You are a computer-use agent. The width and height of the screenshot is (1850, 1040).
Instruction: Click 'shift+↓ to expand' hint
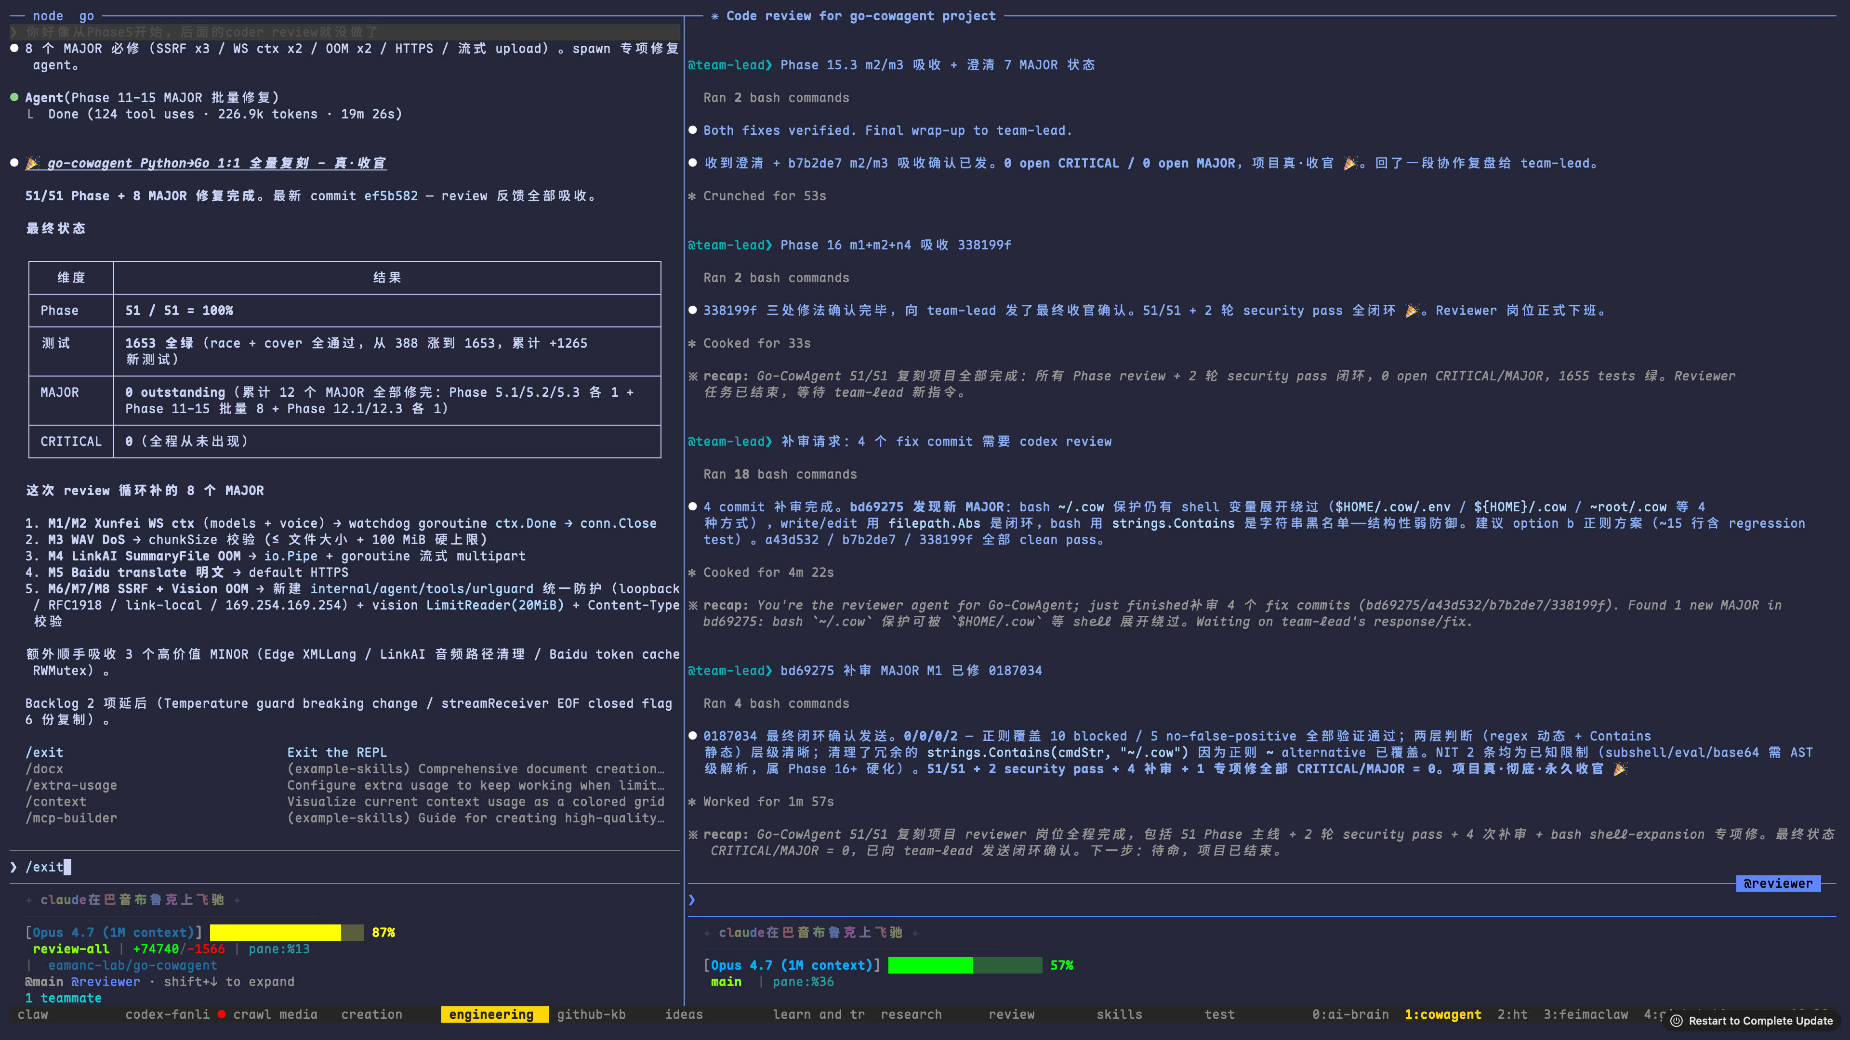229,982
